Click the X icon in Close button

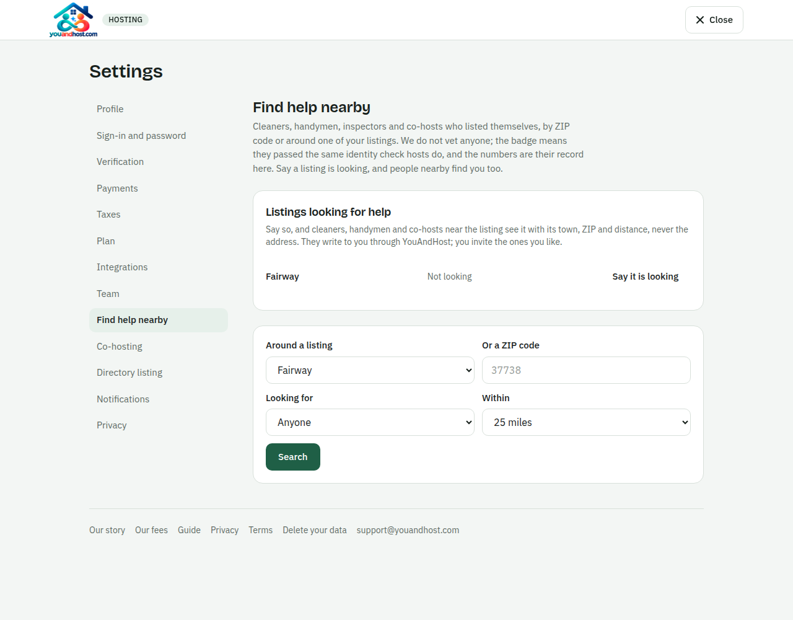click(700, 20)
